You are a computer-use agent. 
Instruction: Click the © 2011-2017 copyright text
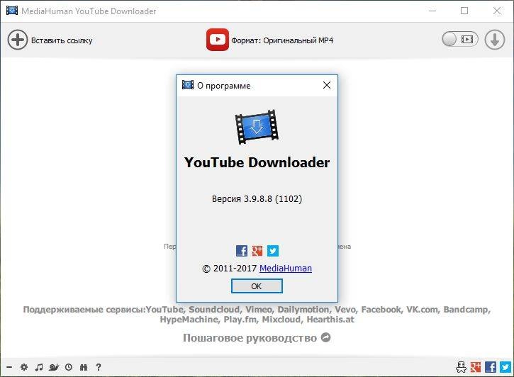click(x=230, y=269)
